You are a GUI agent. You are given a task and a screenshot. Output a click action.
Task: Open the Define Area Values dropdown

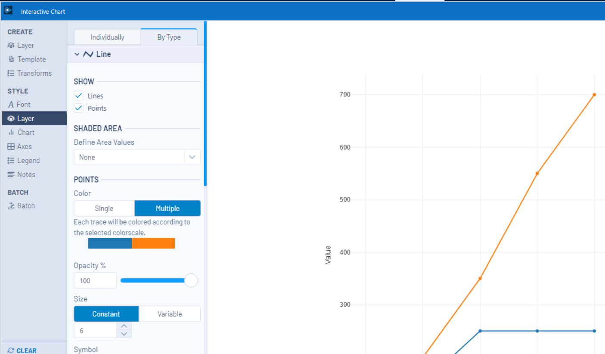point(192,157)
